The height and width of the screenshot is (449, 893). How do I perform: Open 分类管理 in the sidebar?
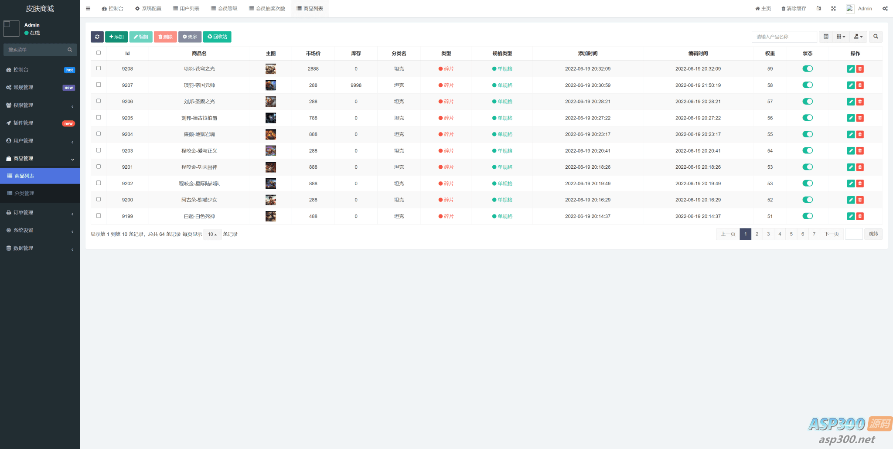(24, 194)
